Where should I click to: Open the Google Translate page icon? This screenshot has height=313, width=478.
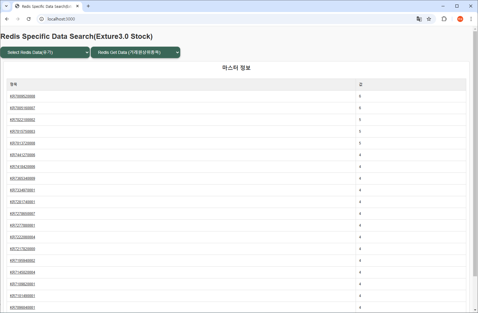coord(419,19)
